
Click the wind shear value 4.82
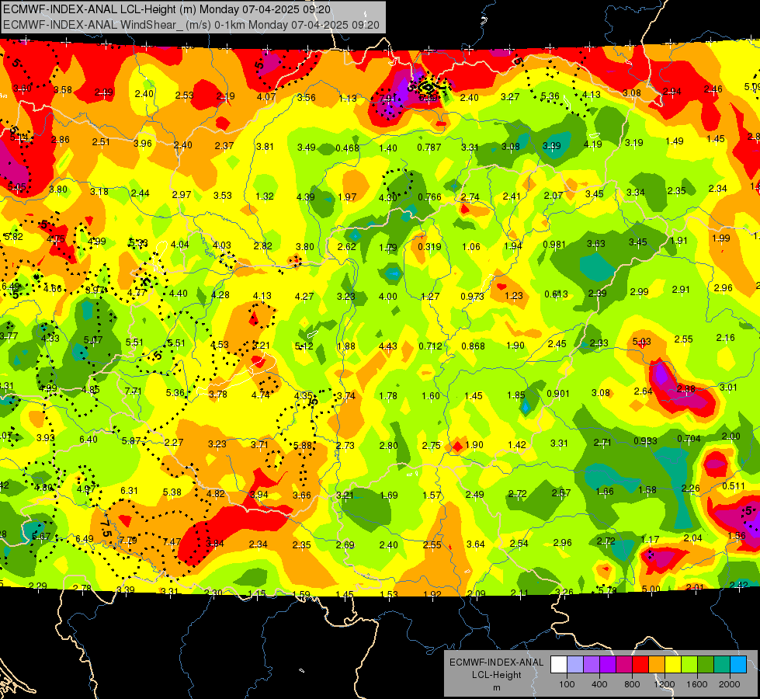(x=216, y=493)
